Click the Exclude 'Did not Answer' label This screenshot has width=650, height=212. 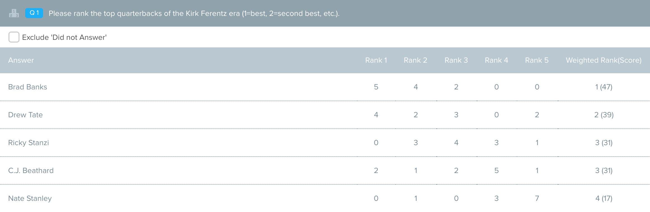64,37
